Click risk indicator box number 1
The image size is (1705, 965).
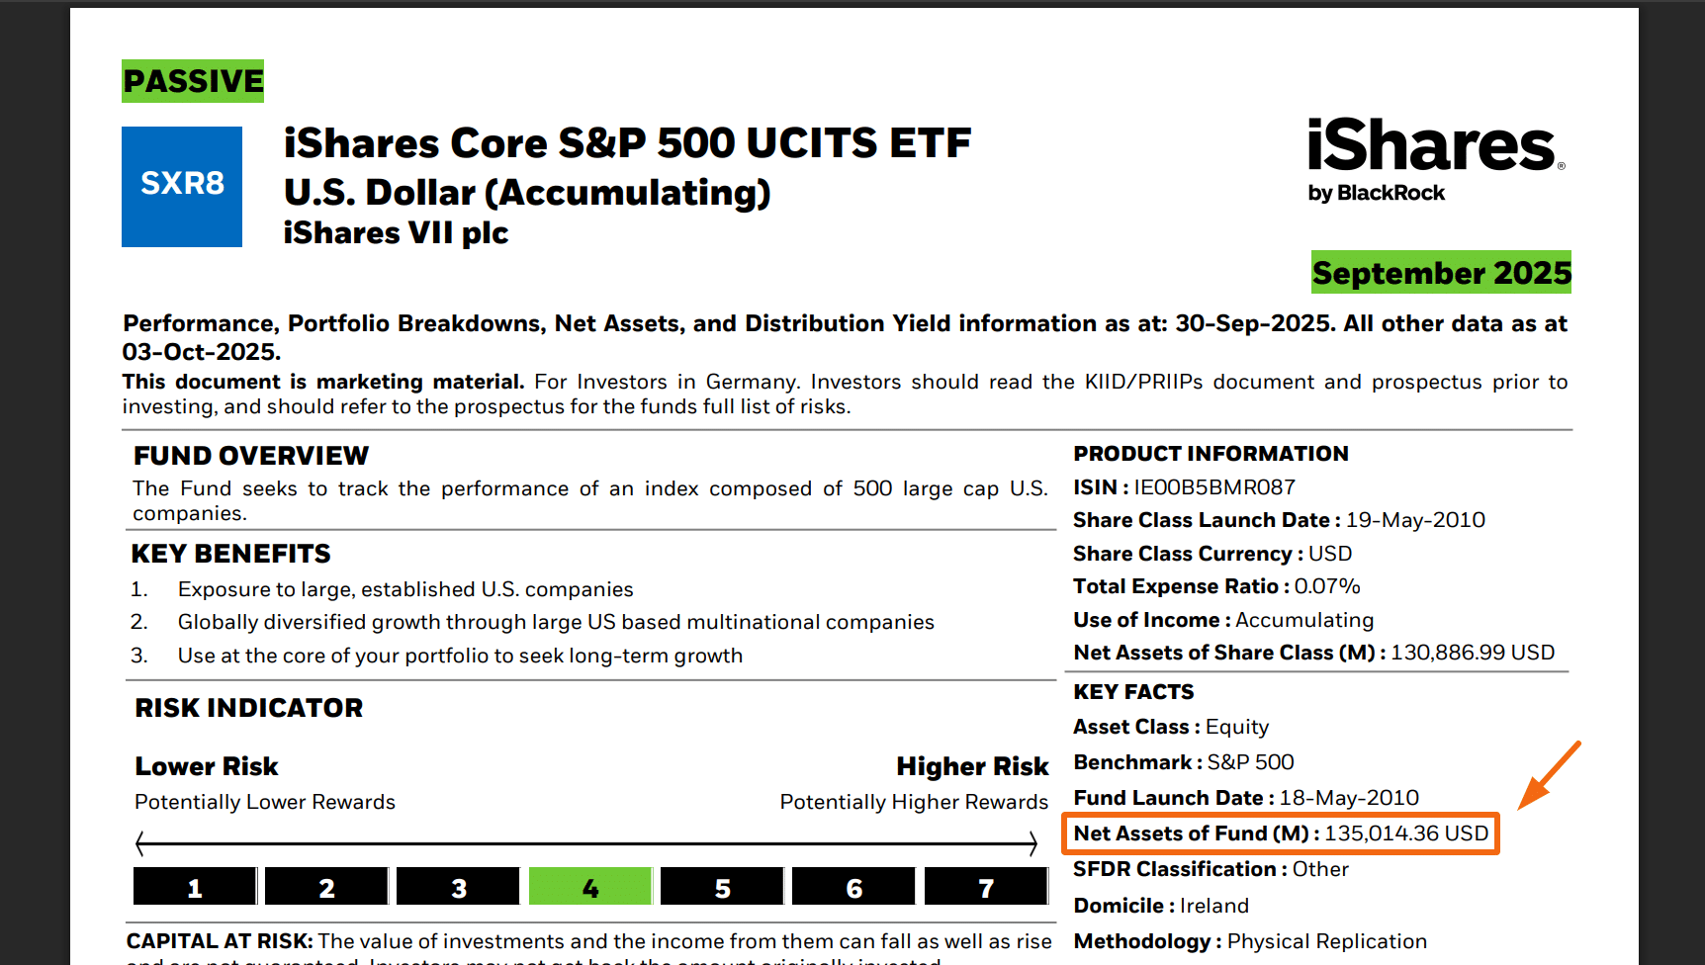(195, 887)
